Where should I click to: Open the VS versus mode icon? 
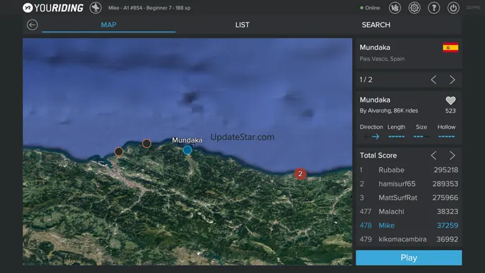pos(395,7)
